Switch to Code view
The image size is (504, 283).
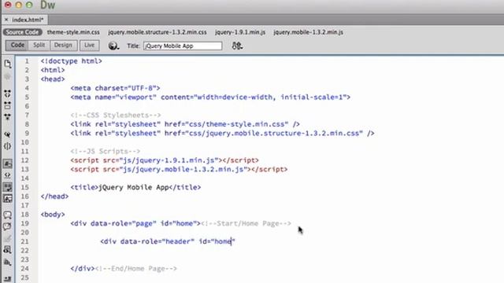[17, 46]
